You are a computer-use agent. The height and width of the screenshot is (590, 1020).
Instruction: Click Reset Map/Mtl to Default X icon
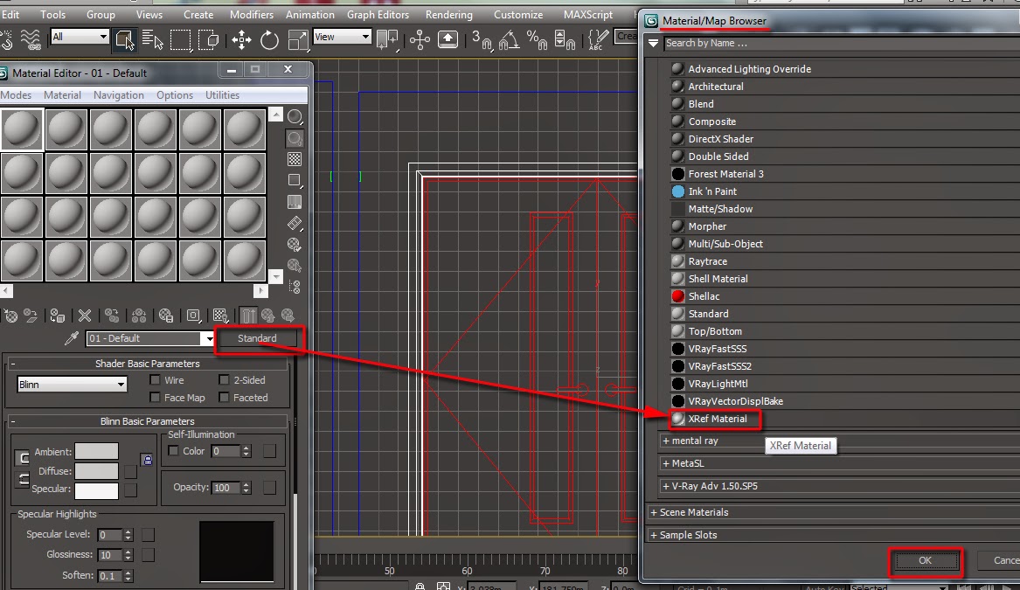[85, 316]
